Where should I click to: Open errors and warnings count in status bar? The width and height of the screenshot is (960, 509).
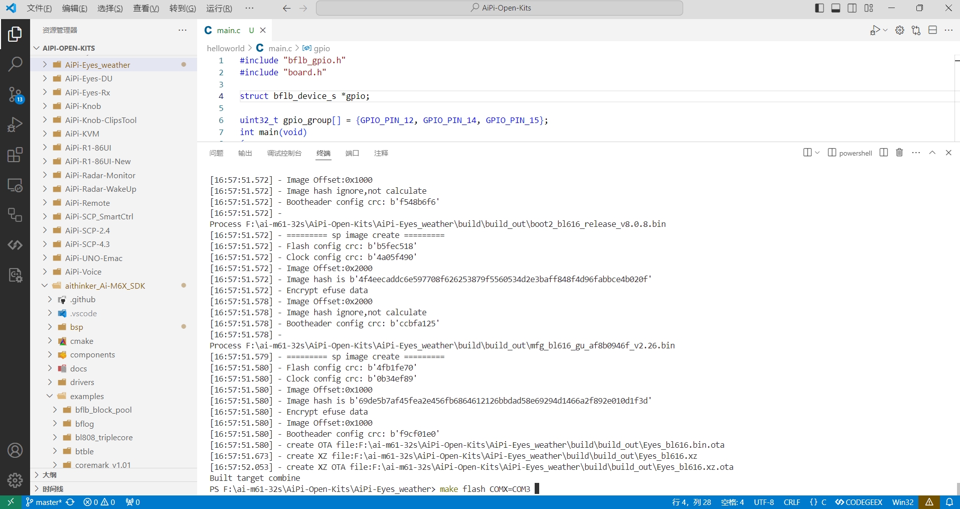pos(99,502)
